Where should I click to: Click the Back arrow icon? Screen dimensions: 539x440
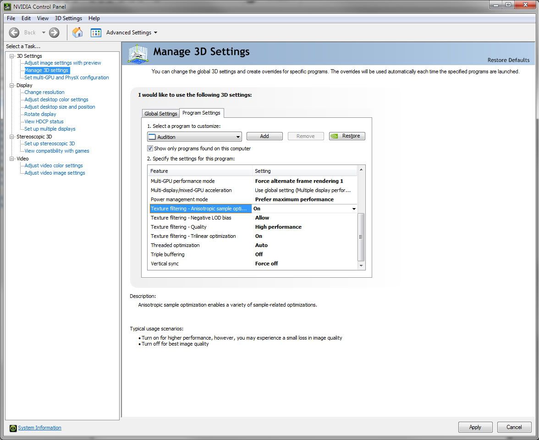14,33
